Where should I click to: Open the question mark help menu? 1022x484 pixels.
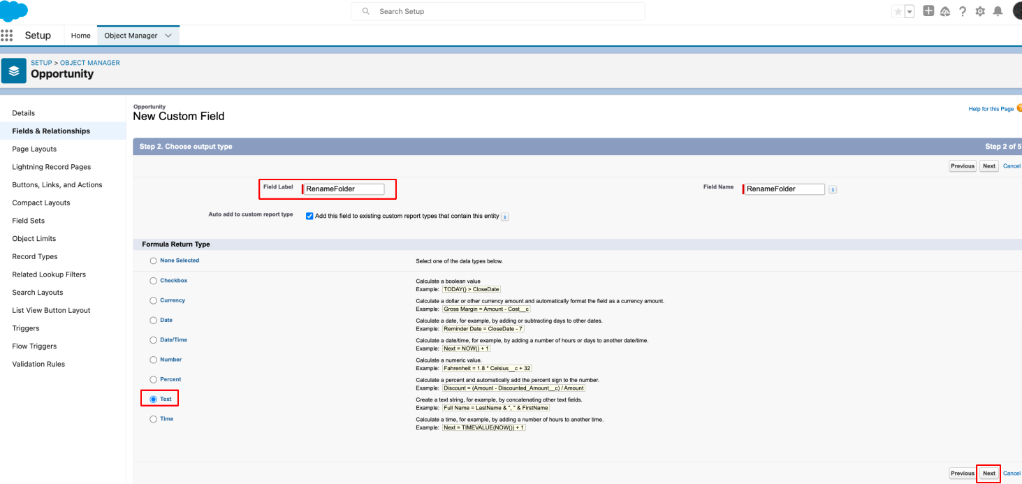963,11
